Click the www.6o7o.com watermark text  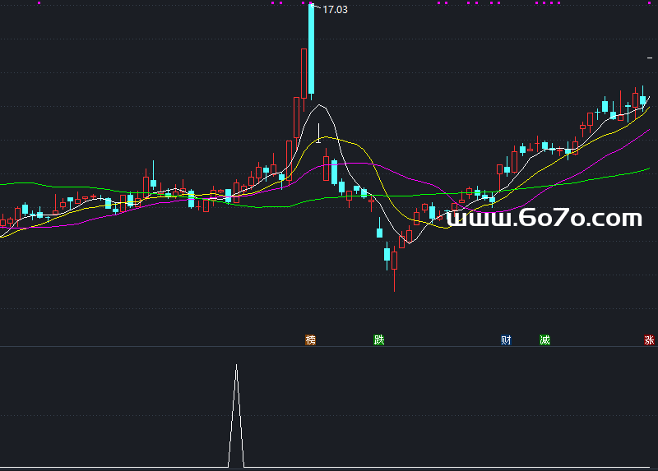(544, 219)
